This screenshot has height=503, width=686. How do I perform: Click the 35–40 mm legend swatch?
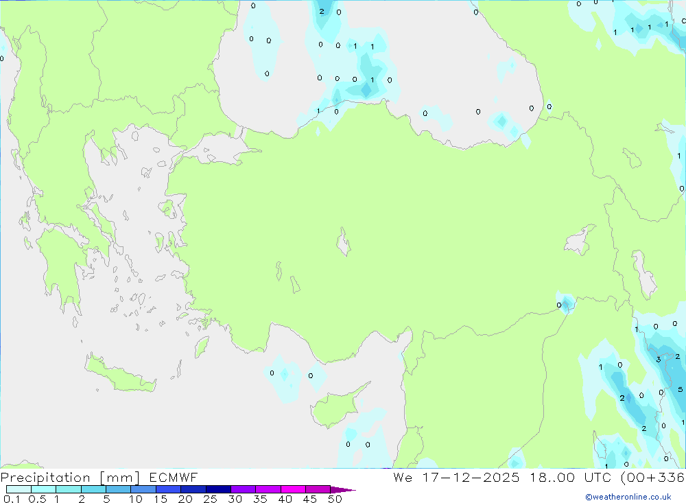(x=268, y=489)
